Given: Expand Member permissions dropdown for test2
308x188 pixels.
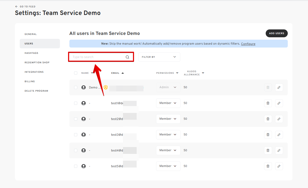Looking at the screenshot, I should pos(168,119).
